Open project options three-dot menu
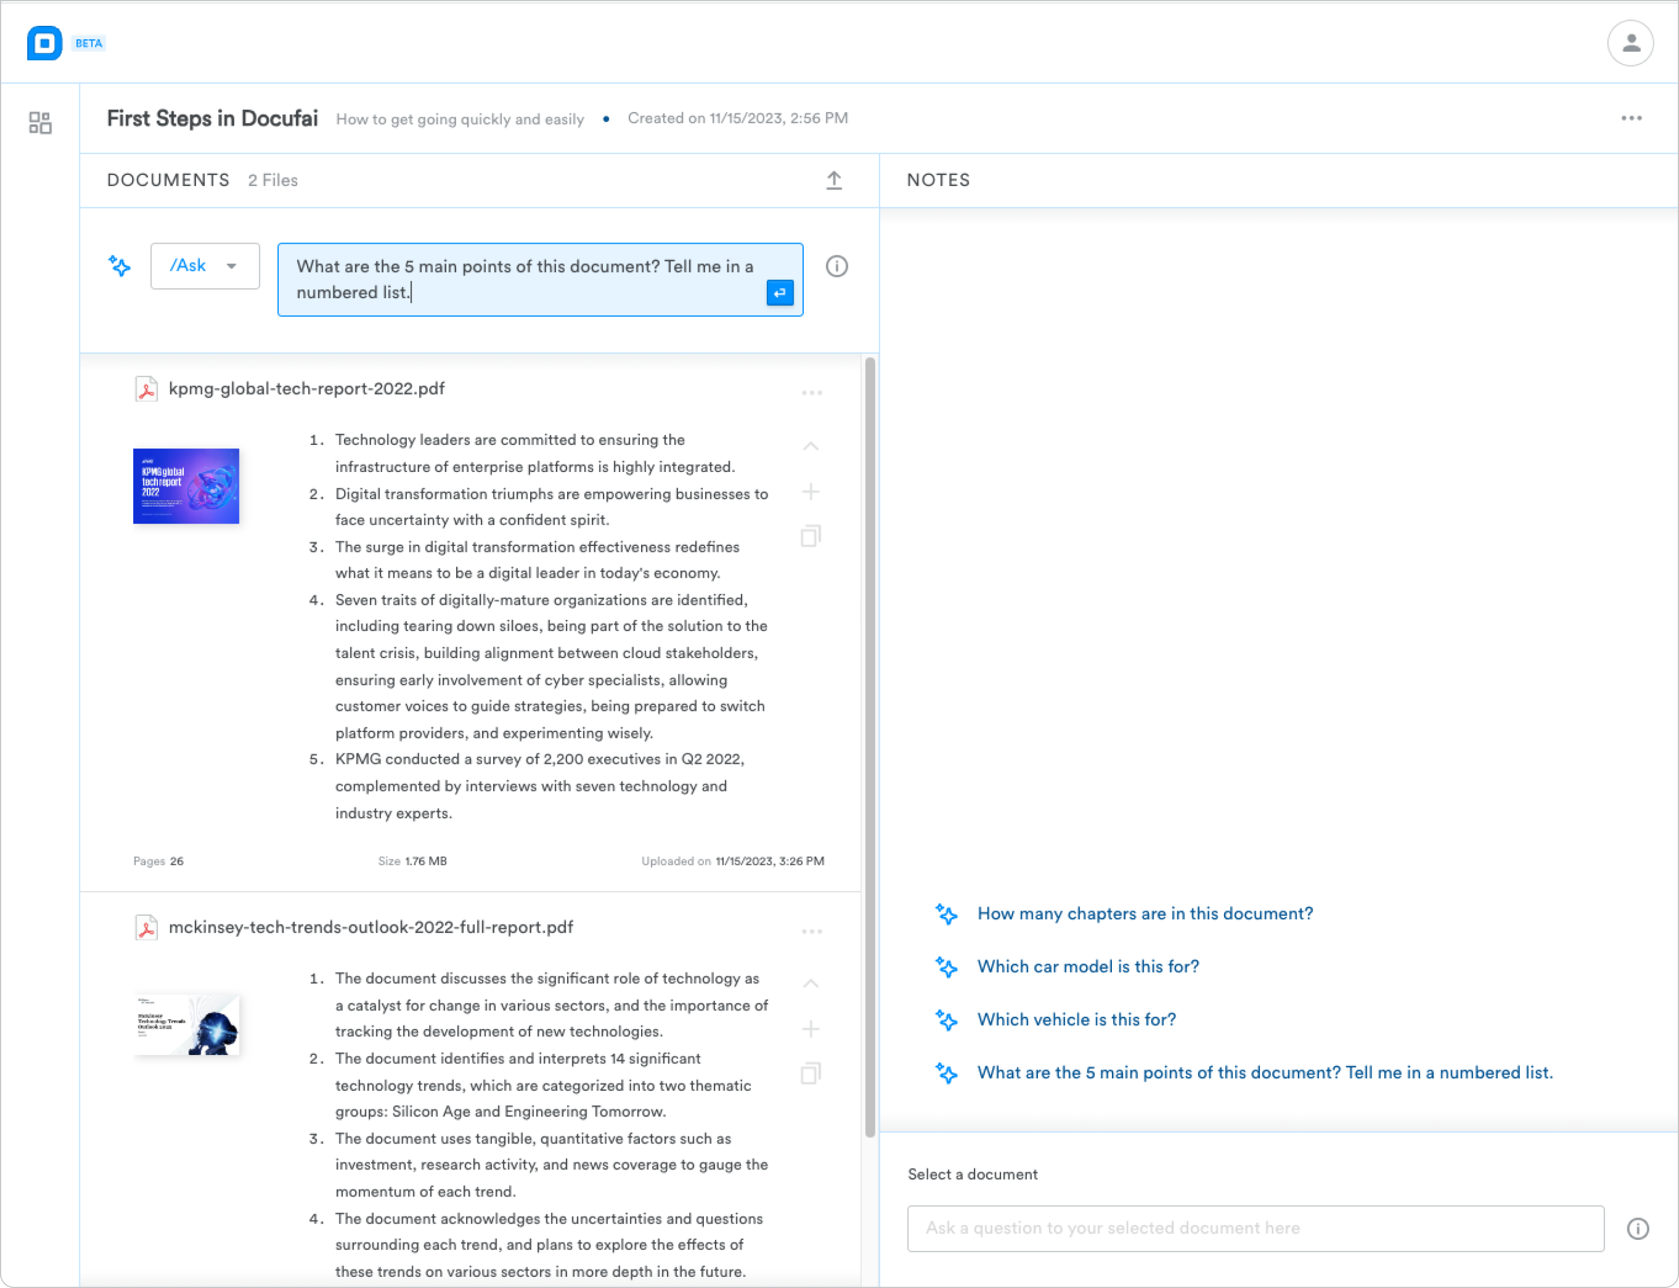Viewport: 1679px width, 1288px height. pos(1631,118)
